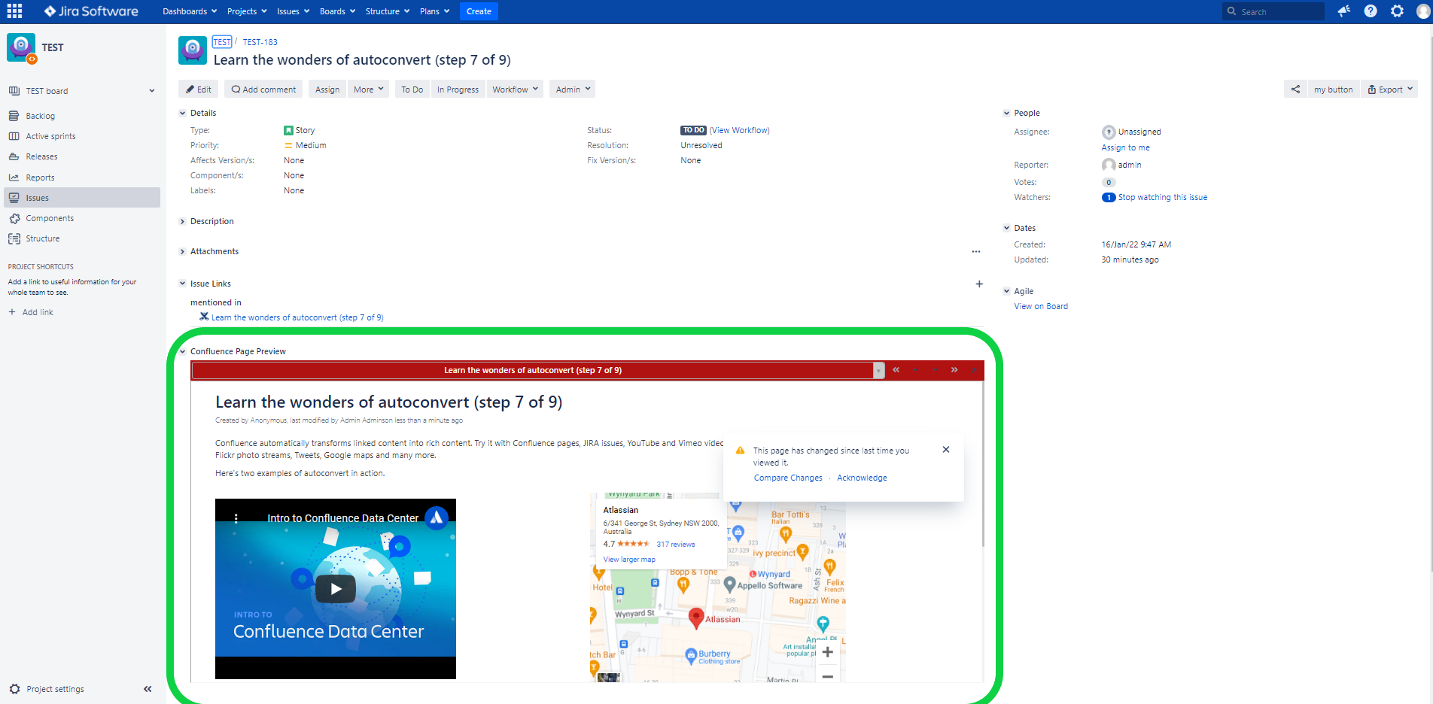Click View on Board link
The width and height of the screenshot is (1433, 704).
click(x=1041, y=306)
